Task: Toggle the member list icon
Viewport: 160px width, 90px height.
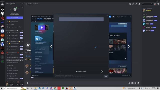Action: [x=139, y=4]
